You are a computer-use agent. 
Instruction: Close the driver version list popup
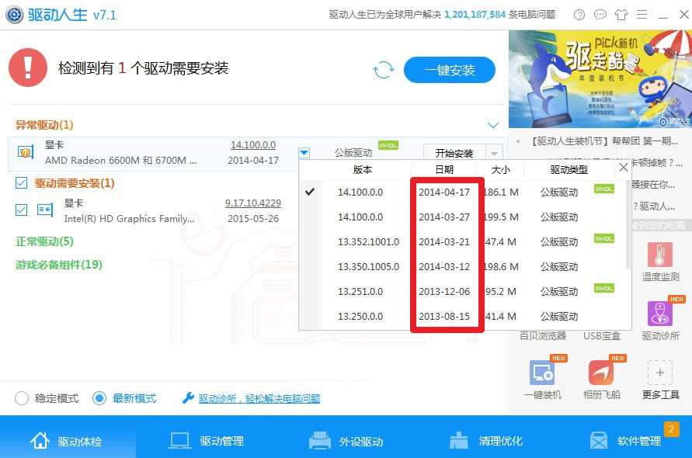tap(623, 168)
